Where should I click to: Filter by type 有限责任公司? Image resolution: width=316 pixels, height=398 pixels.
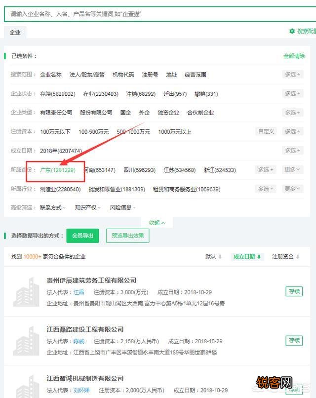pos(56,113)
